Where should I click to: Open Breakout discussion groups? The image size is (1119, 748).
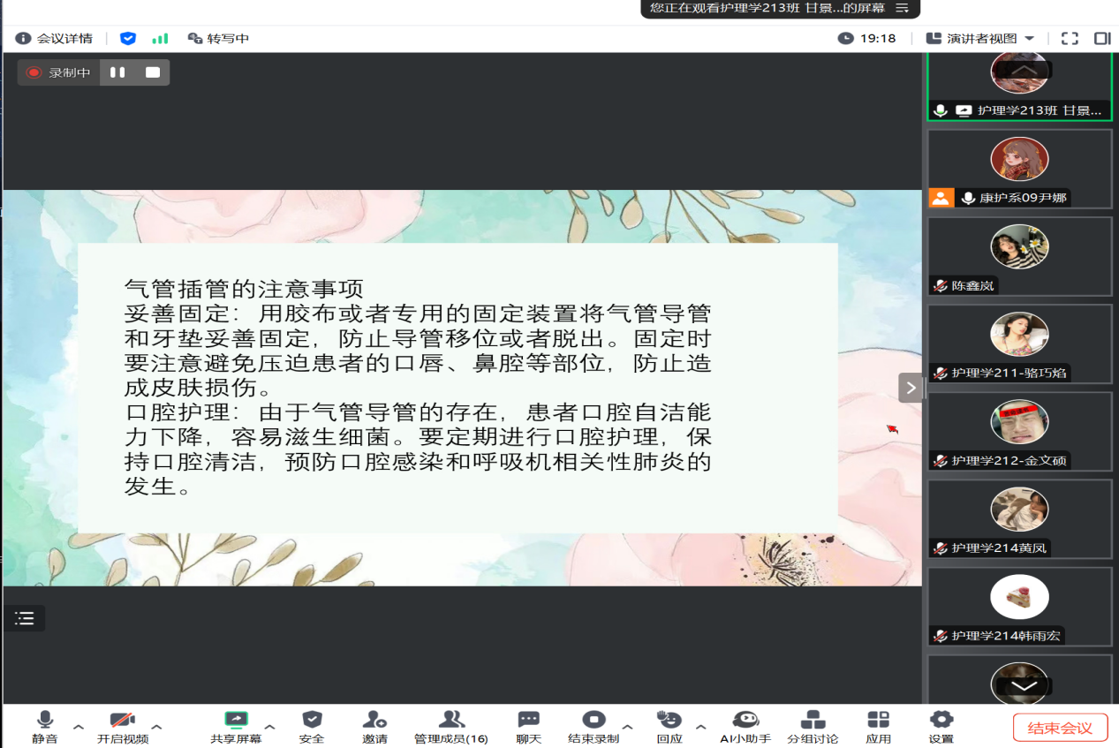pos(813,726)
